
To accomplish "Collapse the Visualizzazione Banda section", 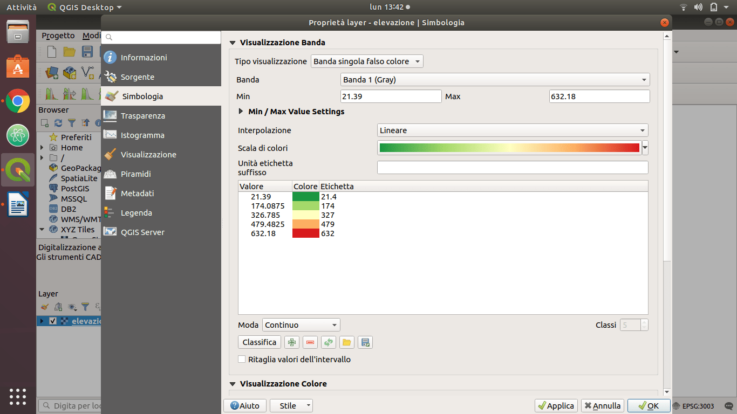I will [x=233, y=43].
